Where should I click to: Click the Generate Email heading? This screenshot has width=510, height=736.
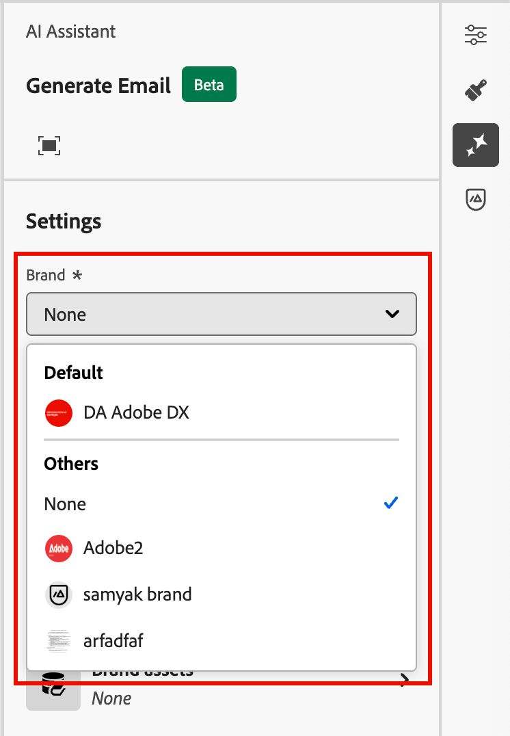pos(98,86)
